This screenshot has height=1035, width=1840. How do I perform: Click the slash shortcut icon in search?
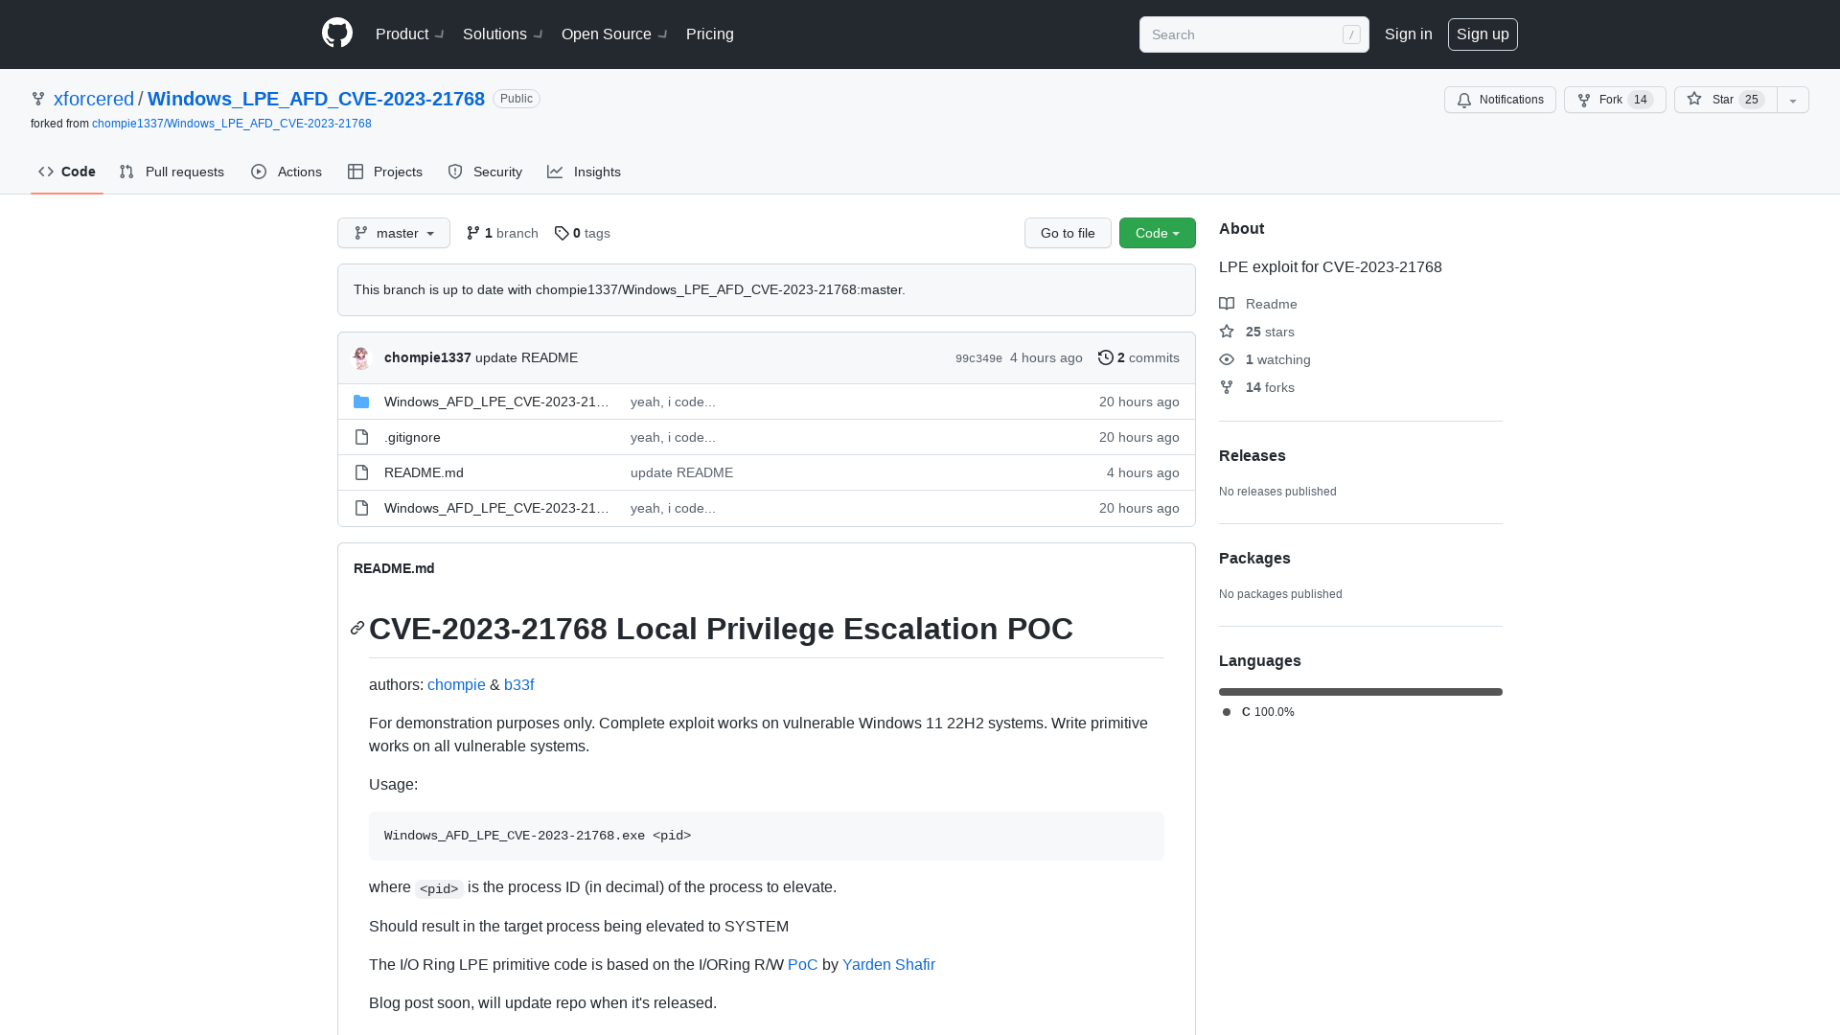pos(1351,34)
